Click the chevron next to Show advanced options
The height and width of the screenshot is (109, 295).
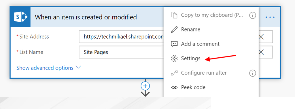78,67
